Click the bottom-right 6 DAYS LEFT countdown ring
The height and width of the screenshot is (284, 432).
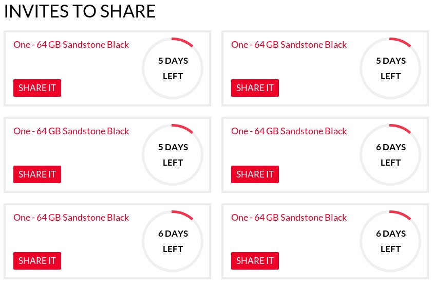[x=390, y=241]
